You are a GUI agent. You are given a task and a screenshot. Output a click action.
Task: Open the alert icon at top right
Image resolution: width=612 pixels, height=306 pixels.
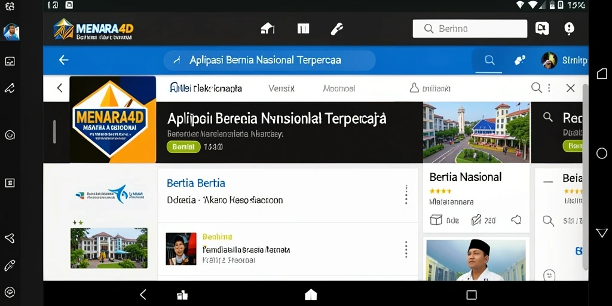click(x=569, y=29)
